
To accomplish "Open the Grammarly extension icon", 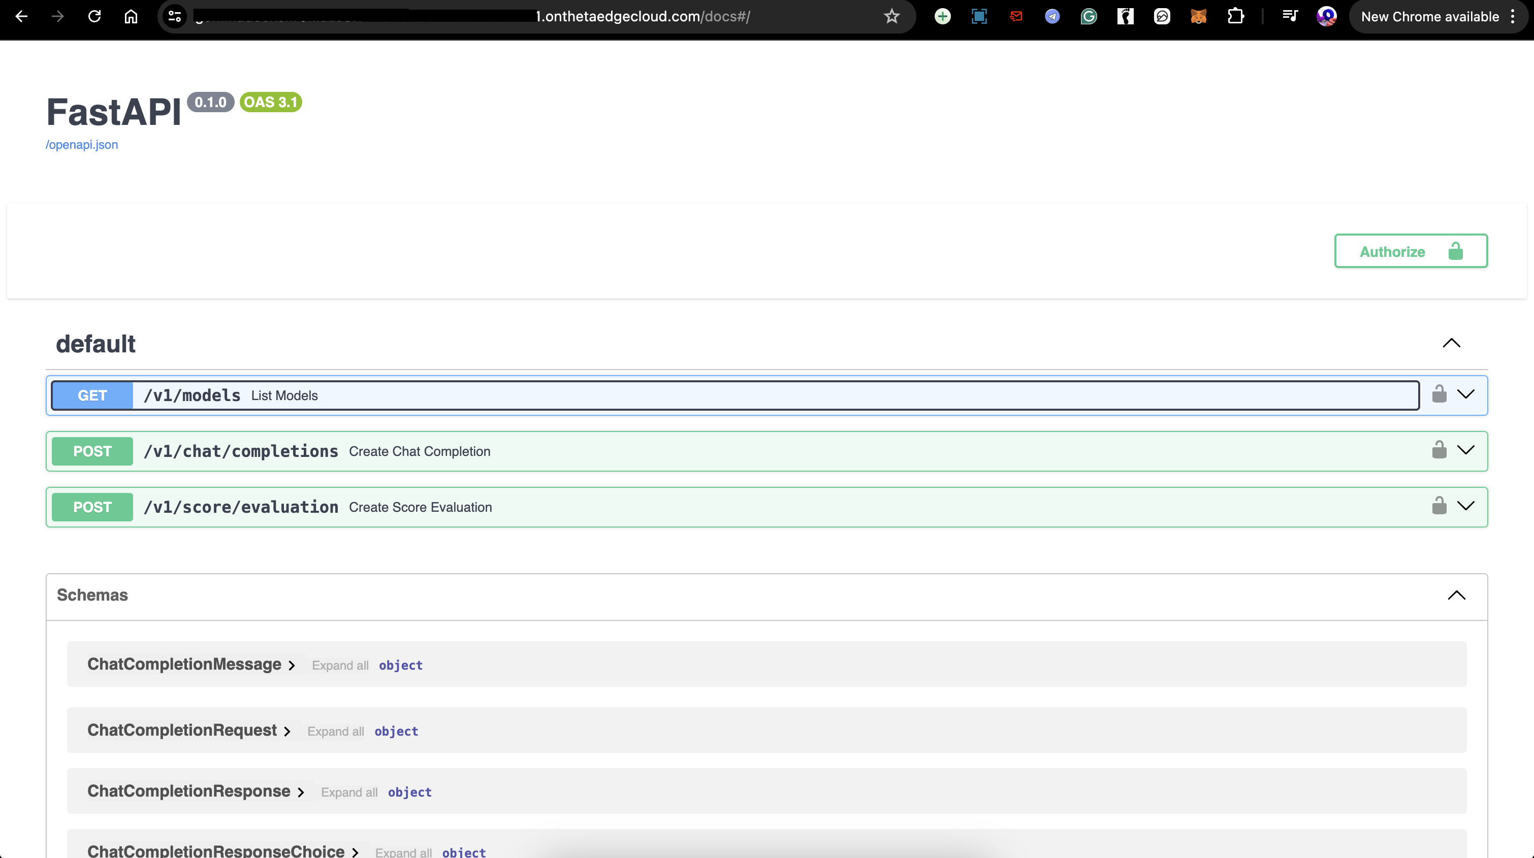I will tap(1089, 17).
